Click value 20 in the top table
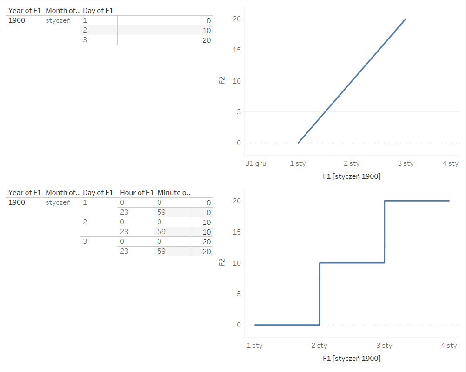Viewport: 466px width, 372px height. point(206,40)
